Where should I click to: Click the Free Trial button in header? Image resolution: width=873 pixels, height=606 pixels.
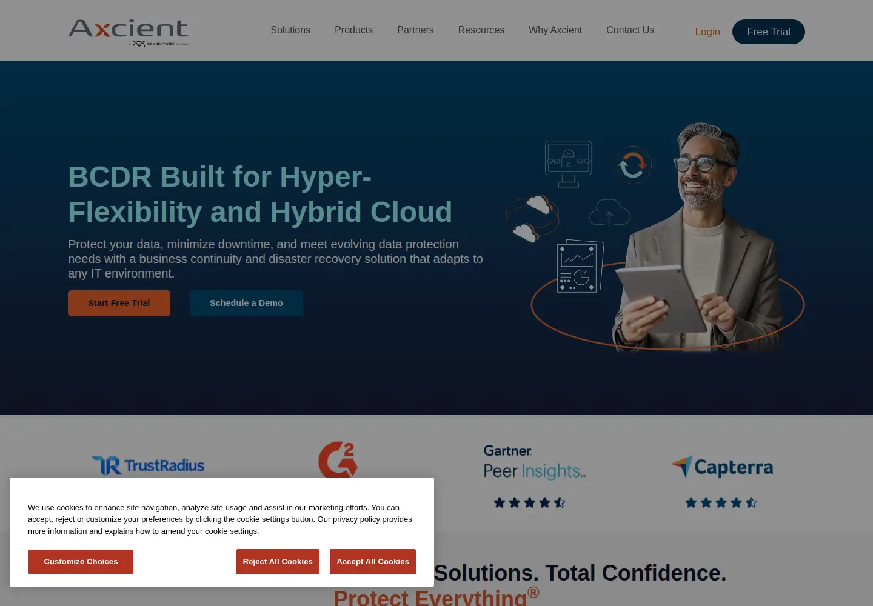[769, 32]
